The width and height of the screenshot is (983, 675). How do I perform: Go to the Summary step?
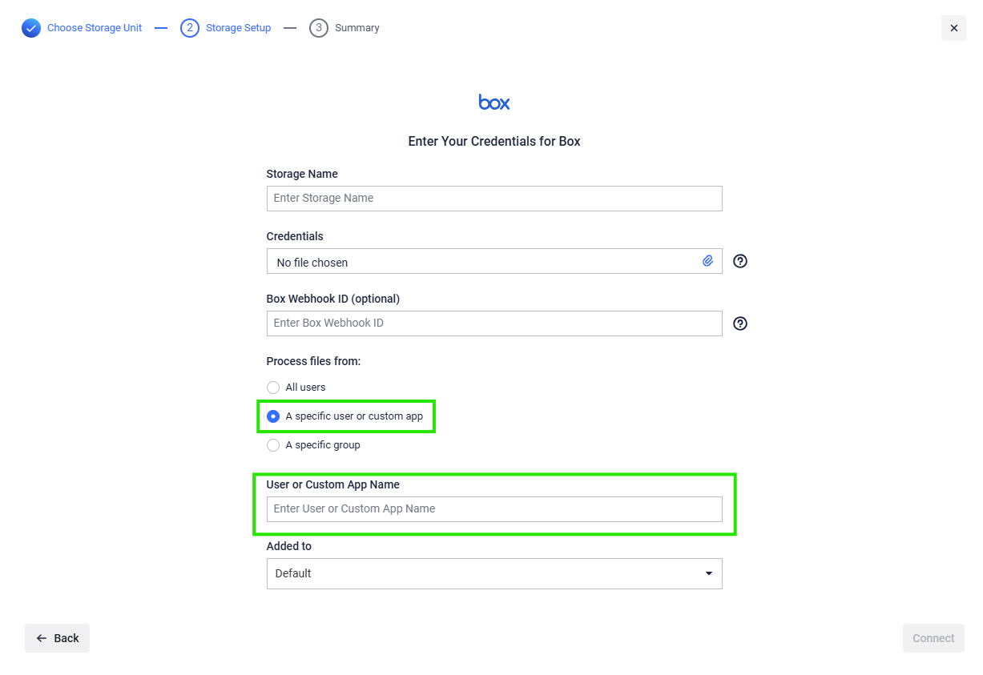click(357, 28)
